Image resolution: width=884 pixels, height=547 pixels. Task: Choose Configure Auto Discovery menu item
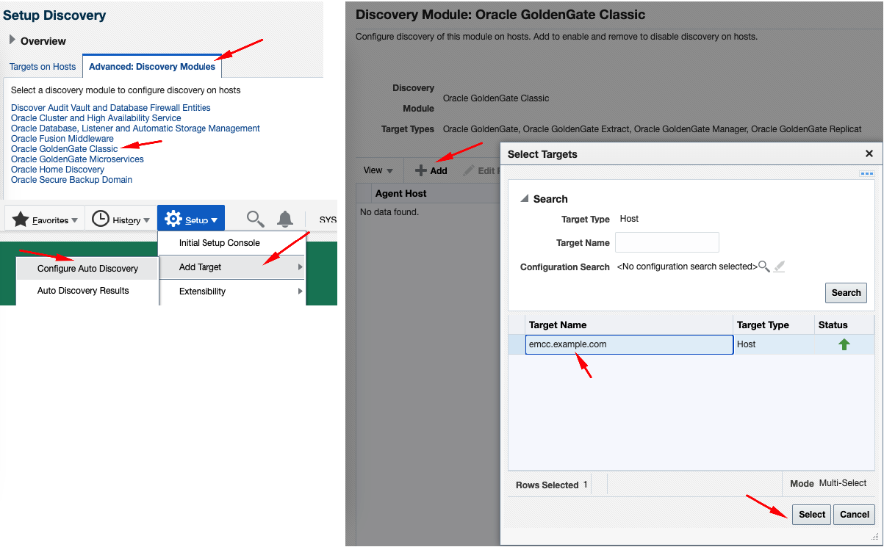point(87,269)
